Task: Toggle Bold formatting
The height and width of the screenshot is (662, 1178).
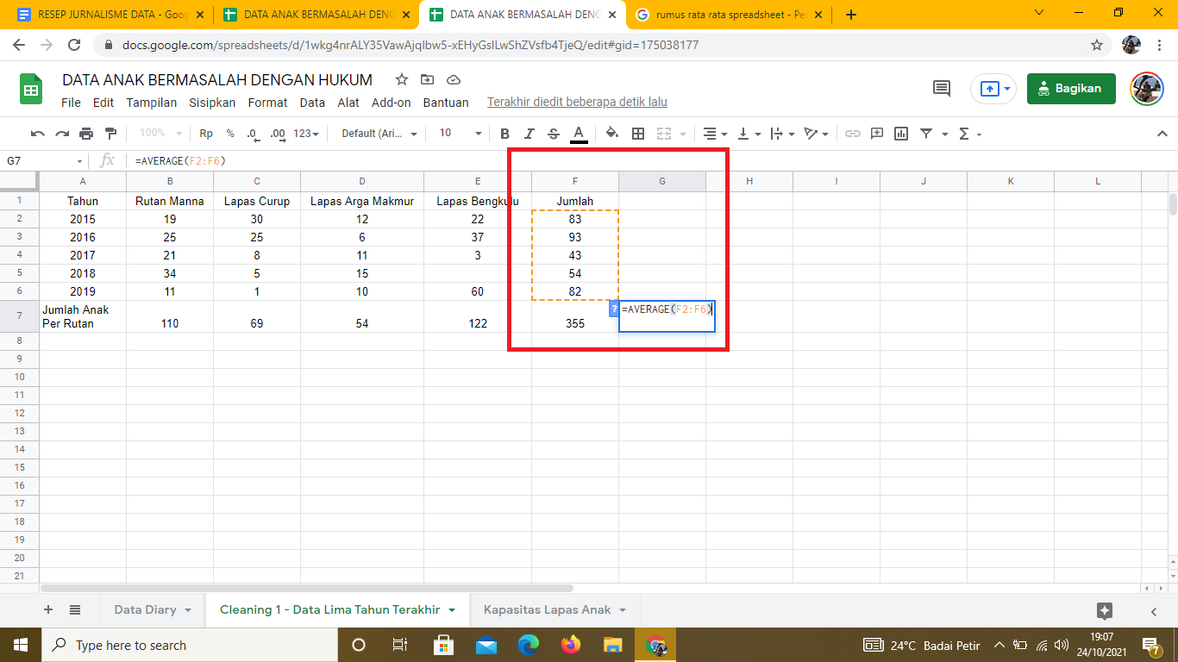Action: click(x=505, y=134)
